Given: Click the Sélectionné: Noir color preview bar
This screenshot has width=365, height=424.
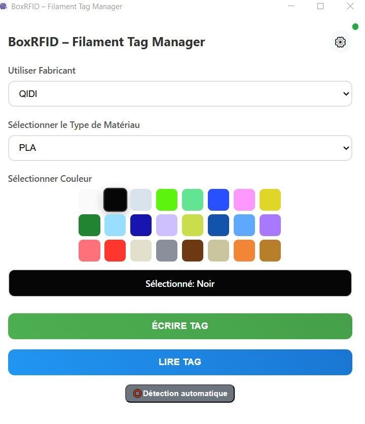Looking at the screenshot, I should tap(180, 283).
